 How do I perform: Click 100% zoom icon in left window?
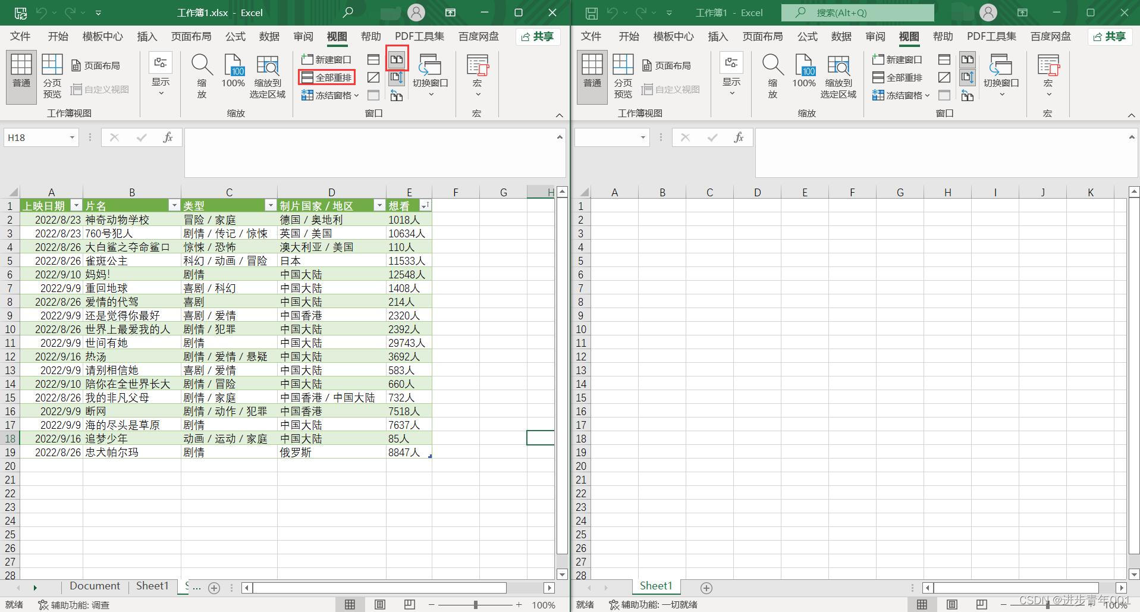(x=233, y=71)
